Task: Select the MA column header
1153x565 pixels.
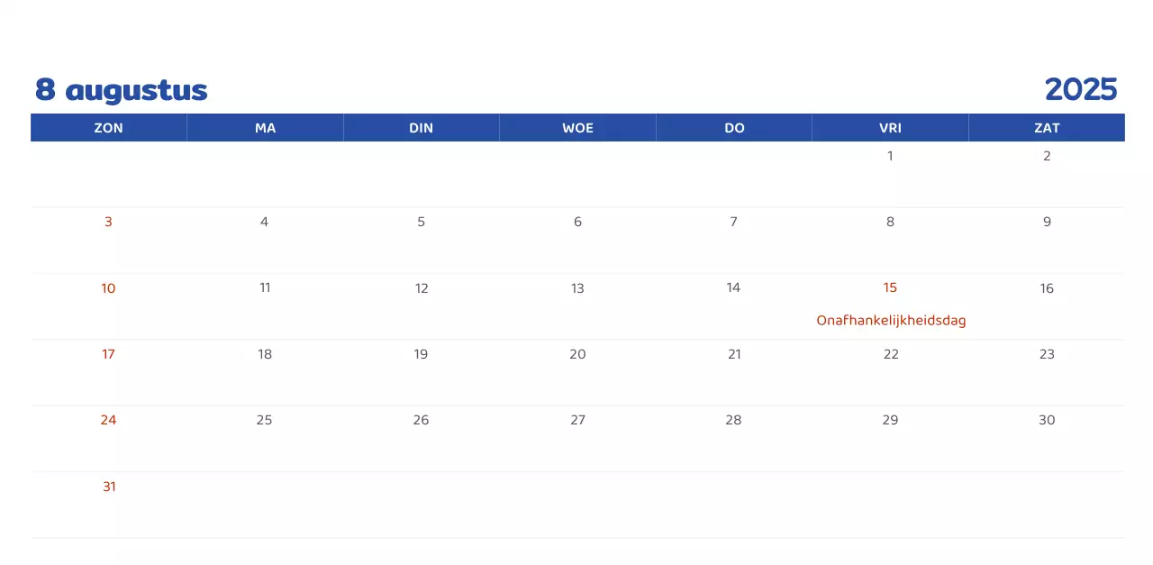Action: point(265,128)
